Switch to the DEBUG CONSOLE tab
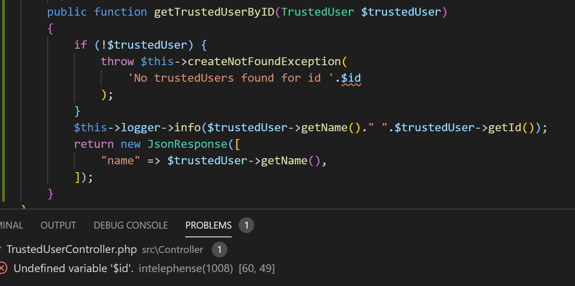 (131, 225)
